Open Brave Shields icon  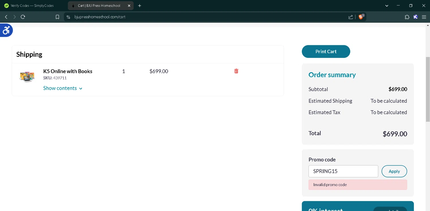pos(361,17)
